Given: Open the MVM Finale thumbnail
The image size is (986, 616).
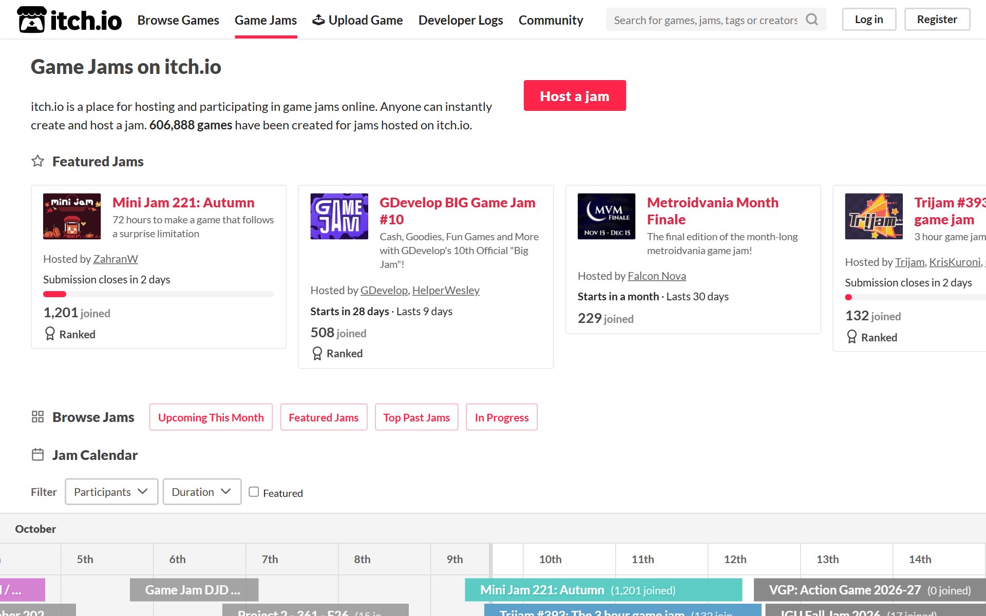Looking at the screenshot, I should [x=606, y=216].
